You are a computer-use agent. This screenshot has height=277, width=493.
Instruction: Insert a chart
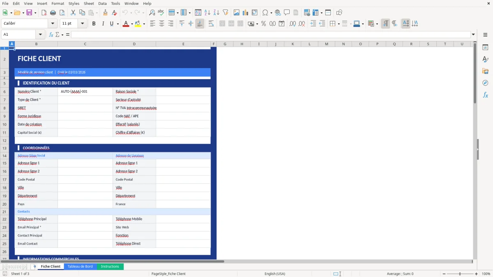(246, 12)
